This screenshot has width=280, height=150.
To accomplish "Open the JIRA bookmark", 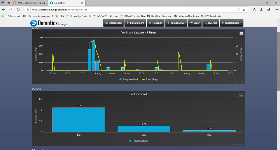I will [60, 16].
